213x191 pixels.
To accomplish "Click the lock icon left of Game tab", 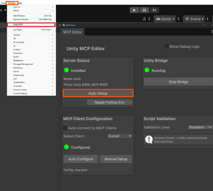I will 145,19.
